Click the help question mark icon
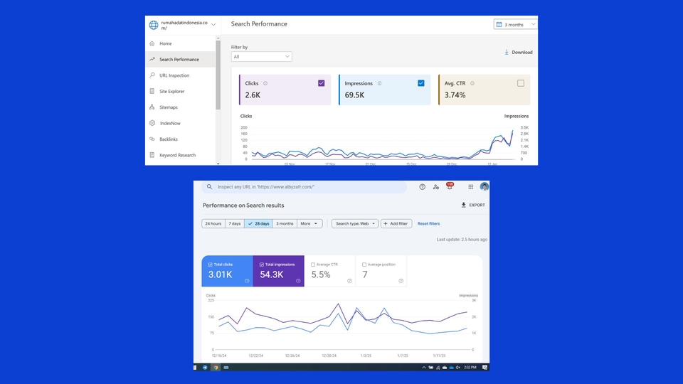The width and height of the screenshot is (683, 384). click(x=422, y=187)
